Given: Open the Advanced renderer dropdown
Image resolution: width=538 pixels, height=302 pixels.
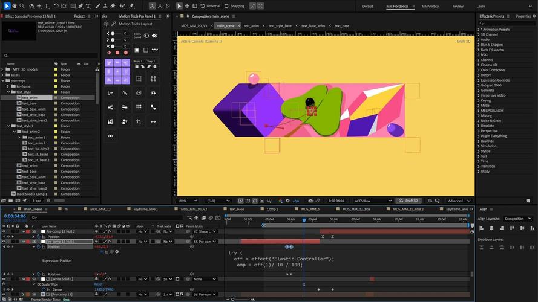Looking at the screenshot, I should pos(459,201).
